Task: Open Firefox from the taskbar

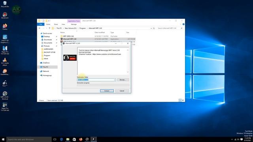Action: point(81,139)
